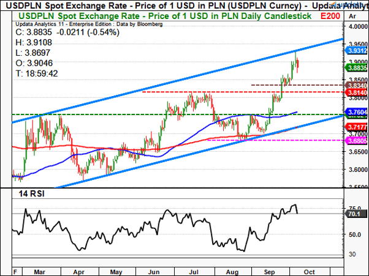
Task: Click the red E200 indicator text
Action: click(330, 16)
